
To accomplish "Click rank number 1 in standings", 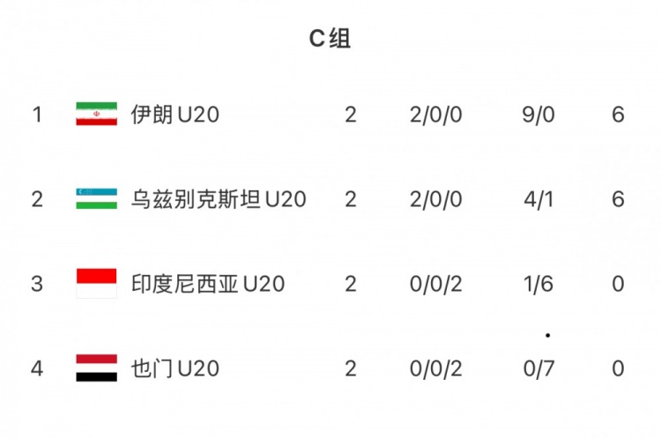I will pos(37,115).
